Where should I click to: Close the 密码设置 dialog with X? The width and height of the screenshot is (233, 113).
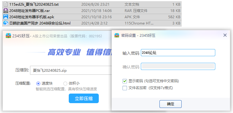point(225,35)
